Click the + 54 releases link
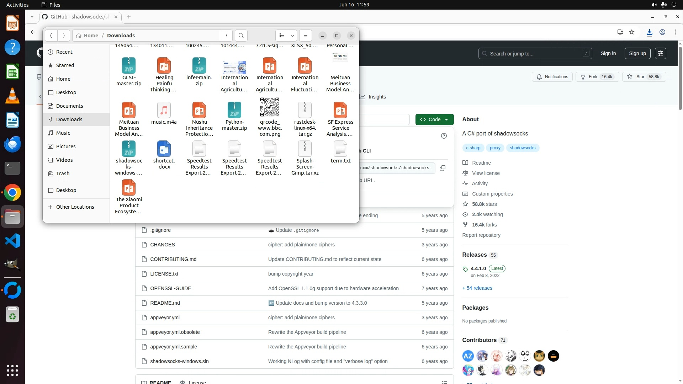Image resolution: width=683 pixels, height=384 pixels. point(477,288)
